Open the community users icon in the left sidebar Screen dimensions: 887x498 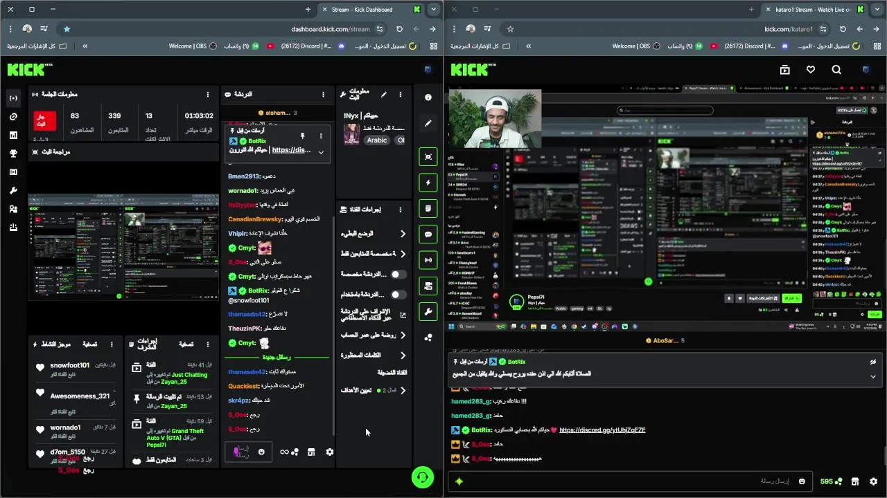tap(13, 209)
